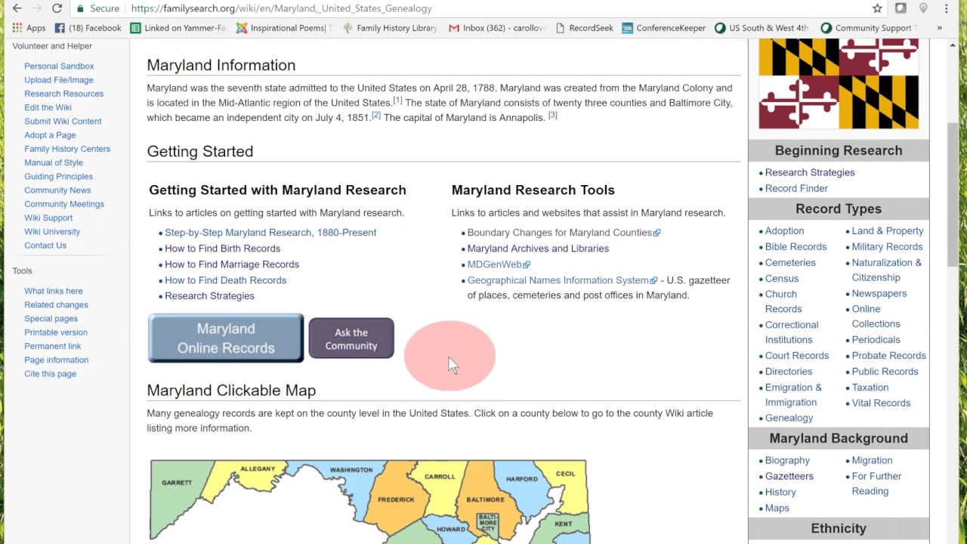Open Printable version in Tools
This screenshot has width=967, height=544.
56,332
